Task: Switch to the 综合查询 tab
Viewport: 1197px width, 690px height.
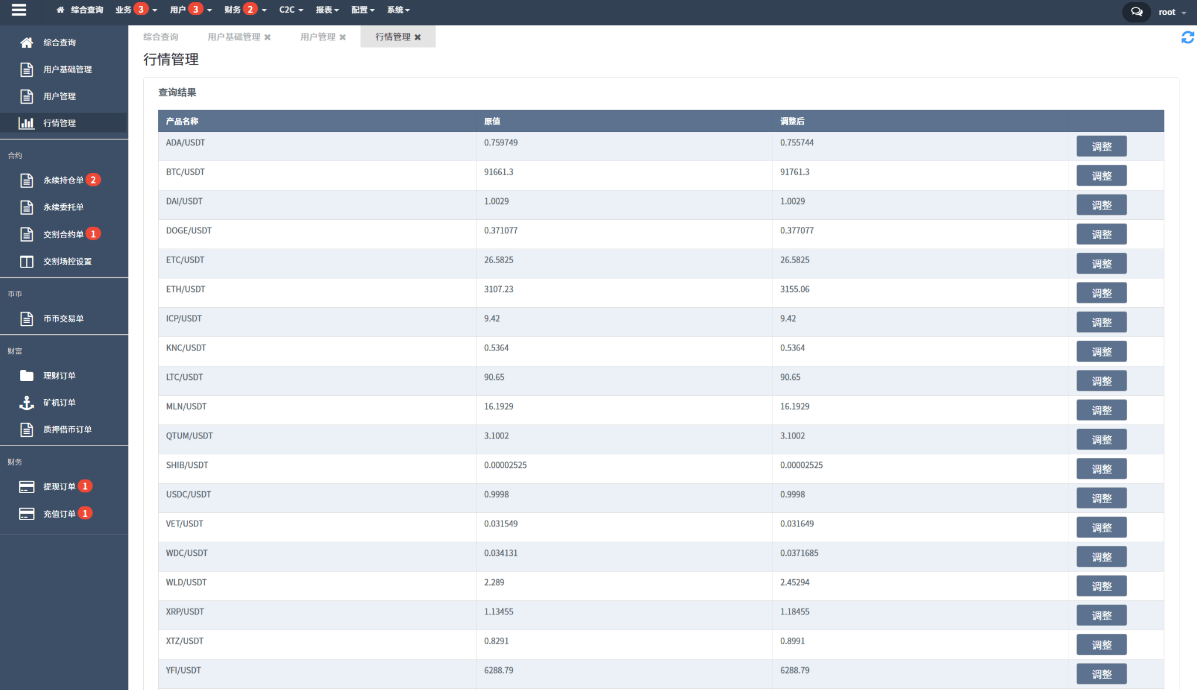Action: pyautogui.click(x=161, y=37)
